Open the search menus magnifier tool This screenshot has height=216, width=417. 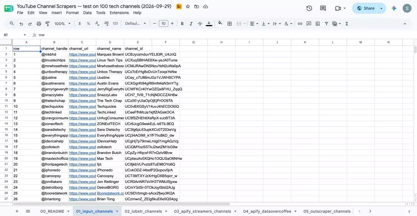pyautogui.click(x=12, y=24)
